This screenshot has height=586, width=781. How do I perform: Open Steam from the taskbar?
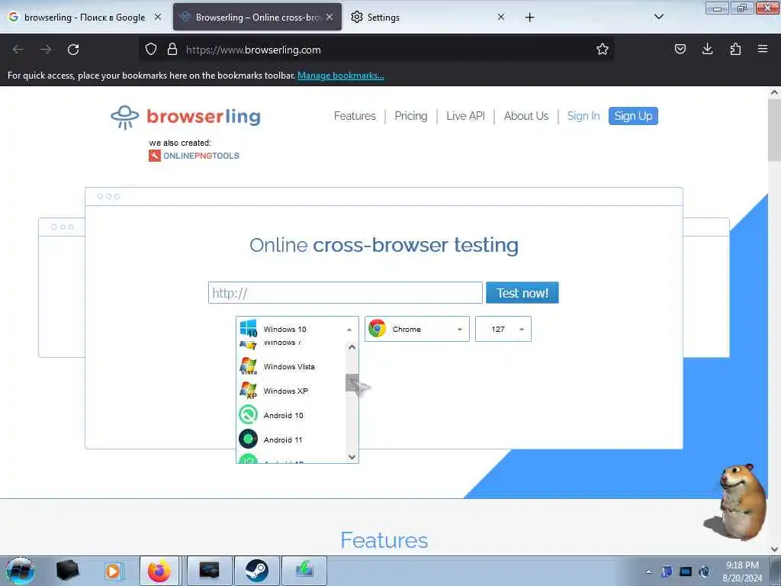[256, 571]
